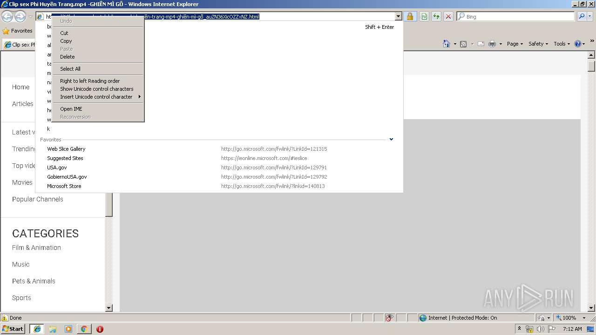Click the RSS Feeds icon
The image size is (596, 335).
pos(463,44)
